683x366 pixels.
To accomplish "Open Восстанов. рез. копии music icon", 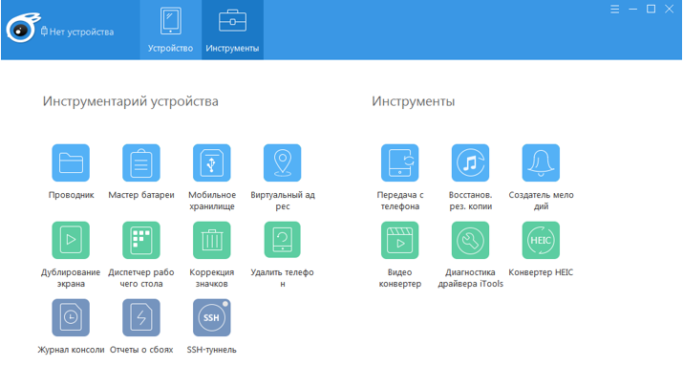I will click(x=470, y=163).
